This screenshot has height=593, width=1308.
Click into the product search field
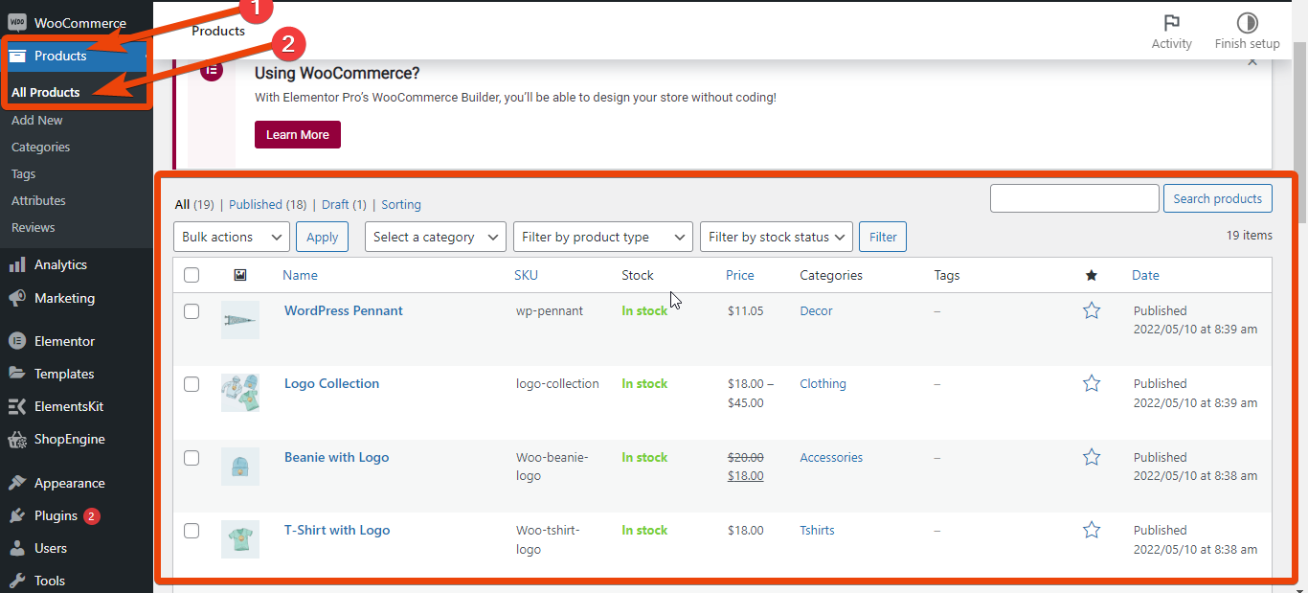click(x=1074, y=198)
